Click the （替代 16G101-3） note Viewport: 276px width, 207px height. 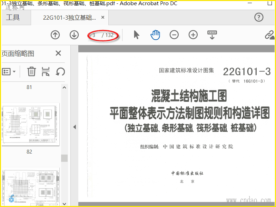coord(247,81)
